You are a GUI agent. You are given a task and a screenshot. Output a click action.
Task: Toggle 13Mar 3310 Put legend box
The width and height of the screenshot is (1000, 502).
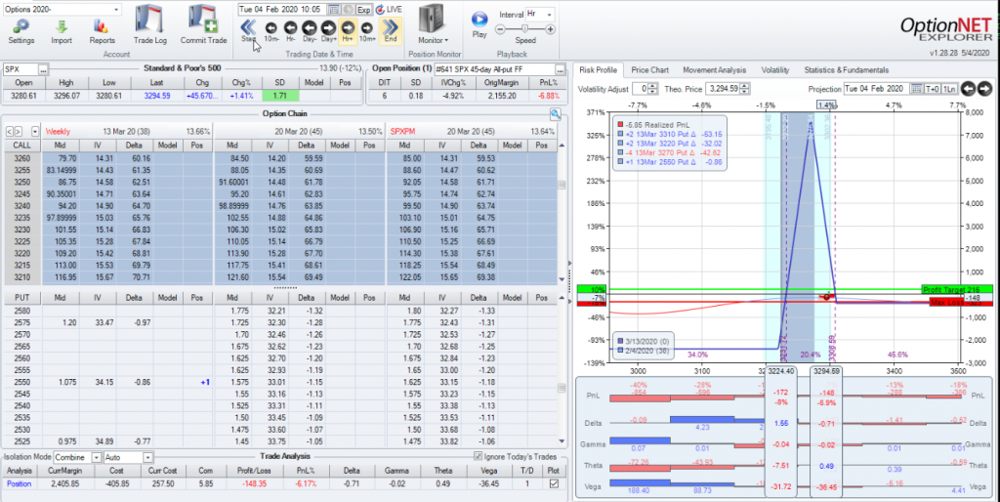click(620, 135)
